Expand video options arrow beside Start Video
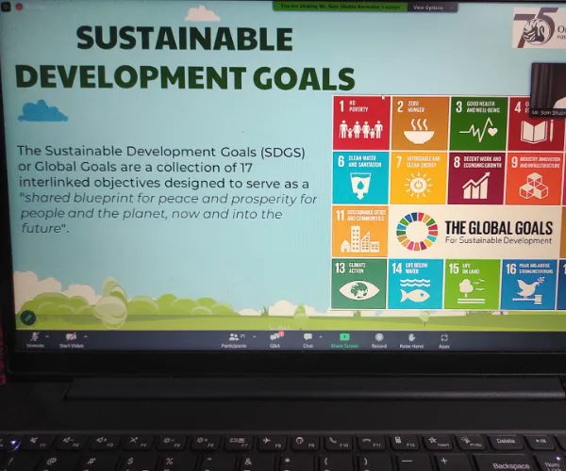The width and height of the screenshot is (566, 471). [x=86, y=337]
